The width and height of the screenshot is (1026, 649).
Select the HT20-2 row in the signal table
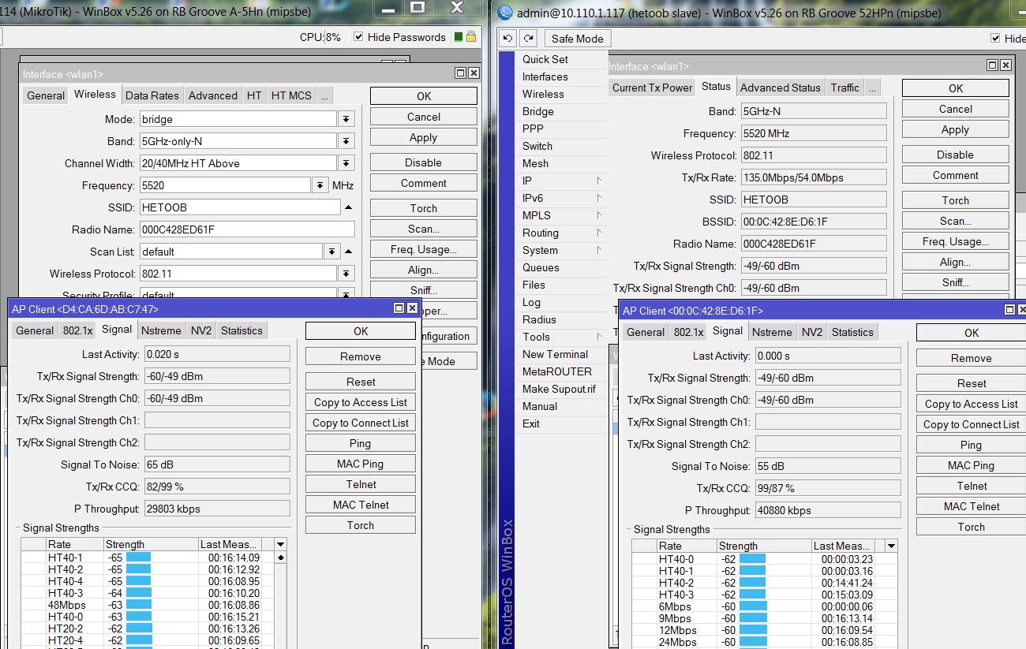[148, 628]
